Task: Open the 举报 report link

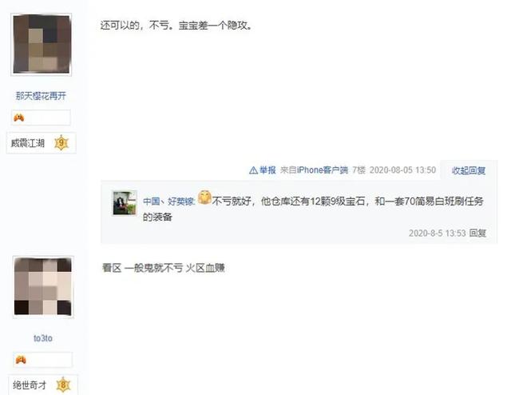Action: [267, 170]
